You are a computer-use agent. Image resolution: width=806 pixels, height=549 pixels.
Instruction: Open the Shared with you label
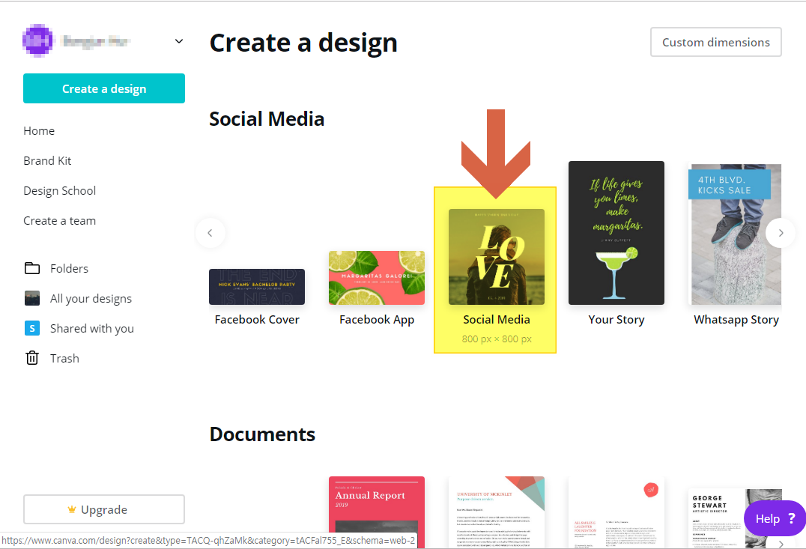click(92, 329)
